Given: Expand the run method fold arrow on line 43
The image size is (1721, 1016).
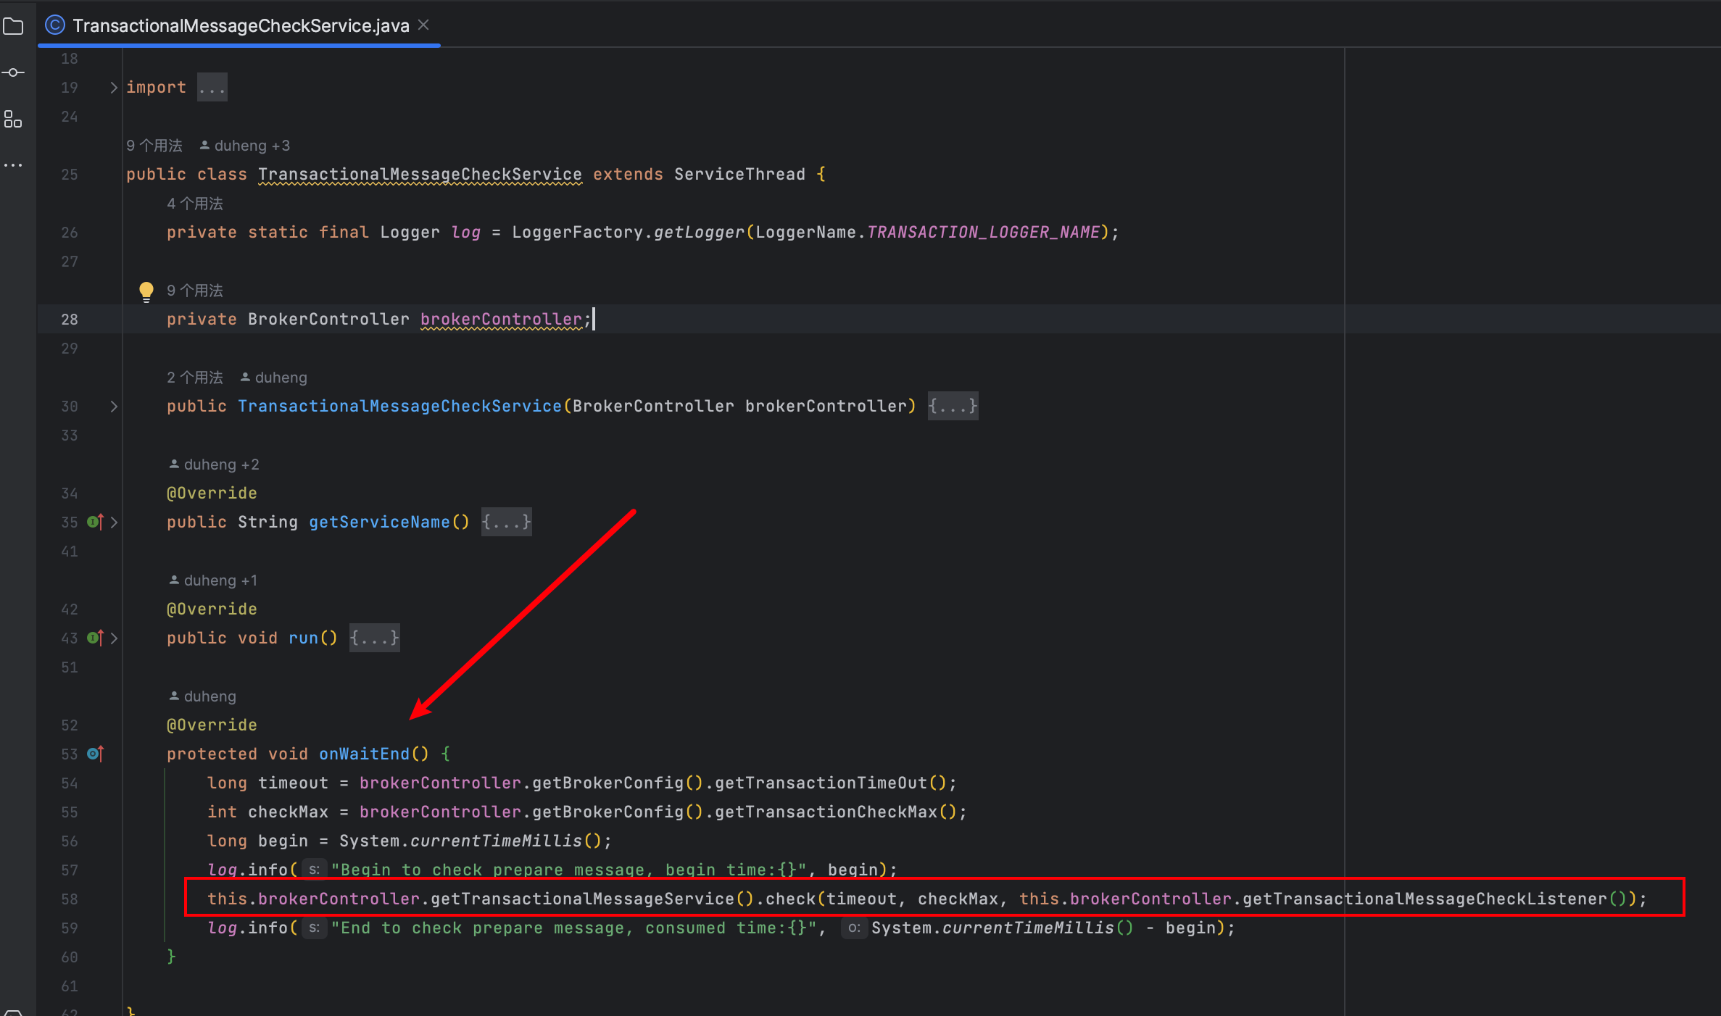Looking at the screenshot, I should point(113,638).
